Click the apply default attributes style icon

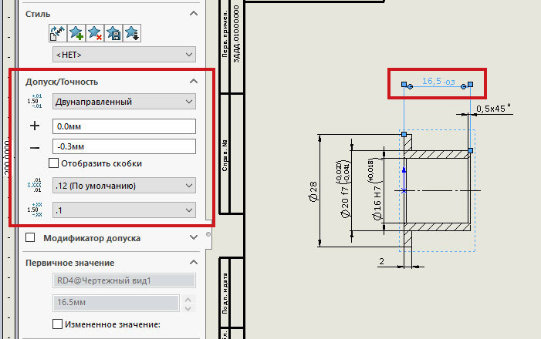58,33
